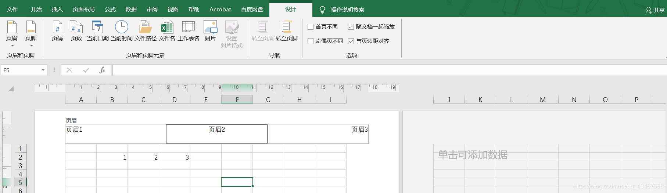
Task: Select row 2 header
Action: 20,157
